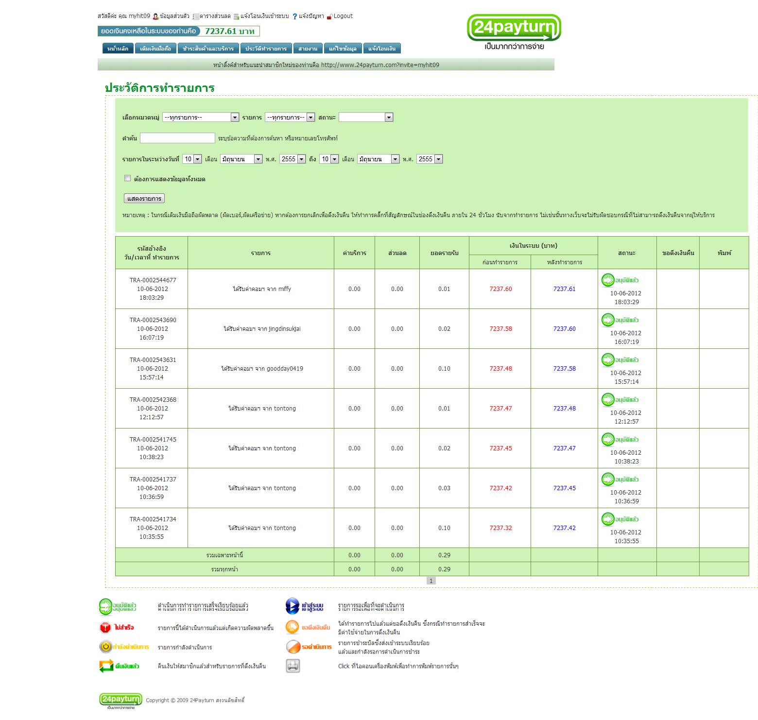Click the แสดงรายการ show-list button
This screenshot has width=758, height=720.
coord(144,198)
